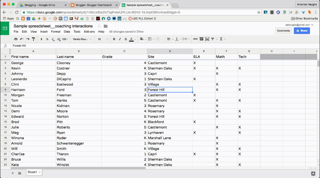Open the Data menu
This screenshot has height=178, width=320.
67,32
